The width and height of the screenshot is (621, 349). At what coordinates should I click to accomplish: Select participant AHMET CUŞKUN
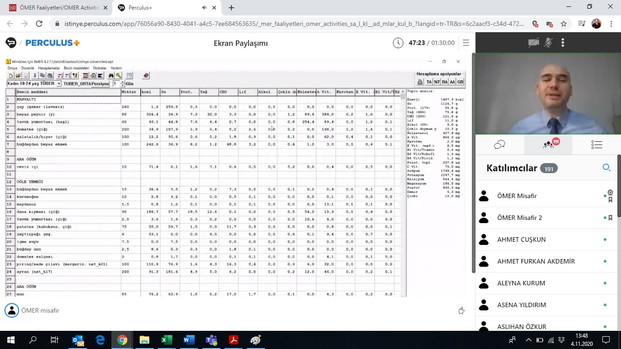(521, 239)
